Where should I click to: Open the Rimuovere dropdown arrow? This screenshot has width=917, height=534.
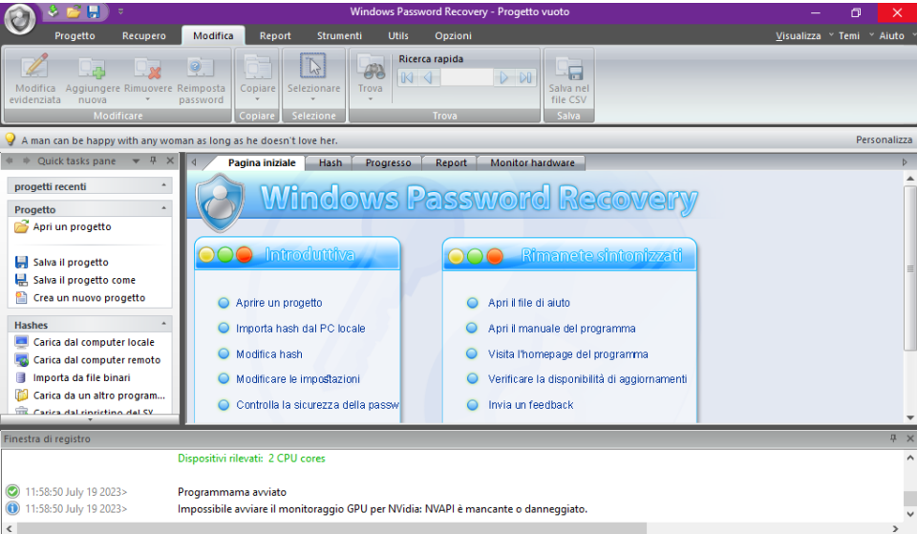pos(147,99)
